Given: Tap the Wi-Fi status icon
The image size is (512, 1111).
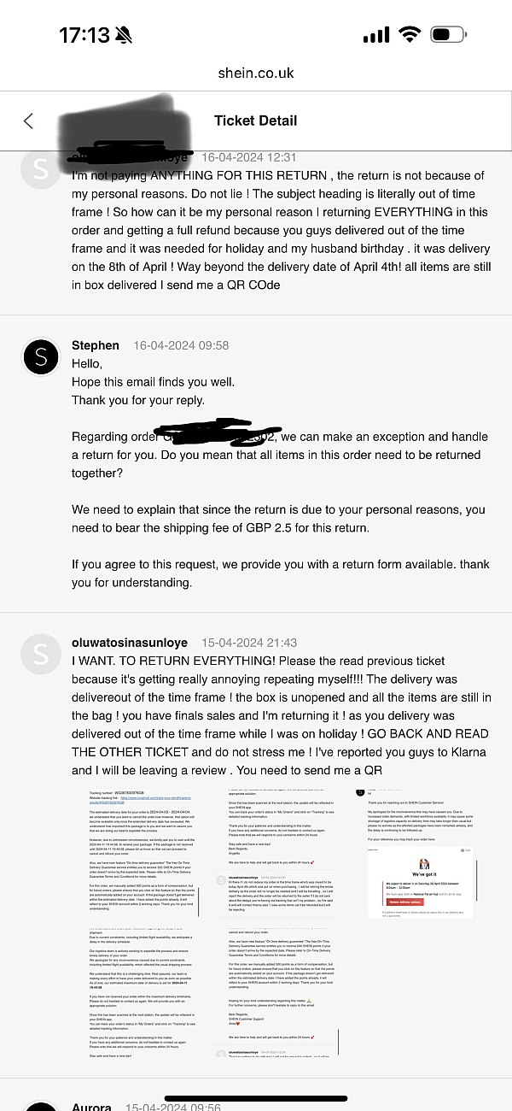Looking at the screenshot, I should click(x=410, y=35).
